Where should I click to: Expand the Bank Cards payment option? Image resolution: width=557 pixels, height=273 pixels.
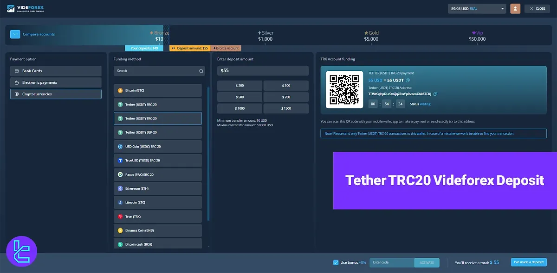click(56, 70)
